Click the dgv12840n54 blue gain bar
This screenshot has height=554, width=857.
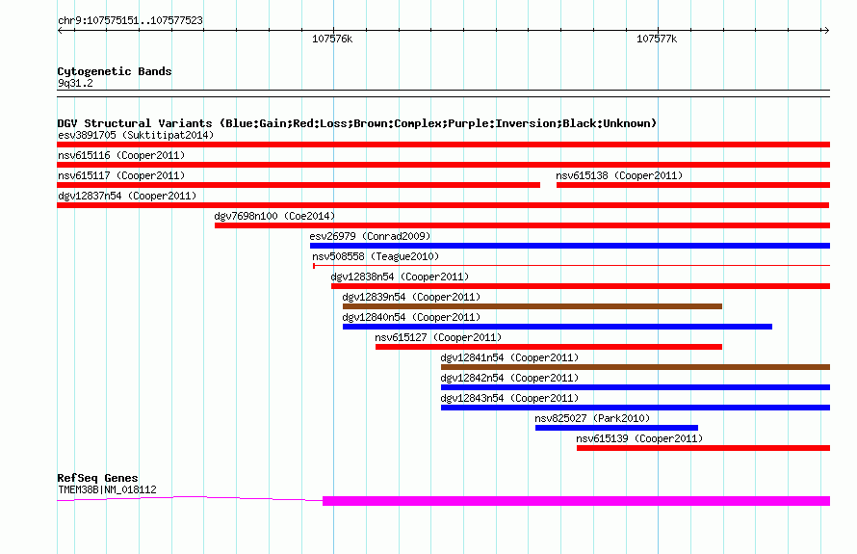coord(558,327)
